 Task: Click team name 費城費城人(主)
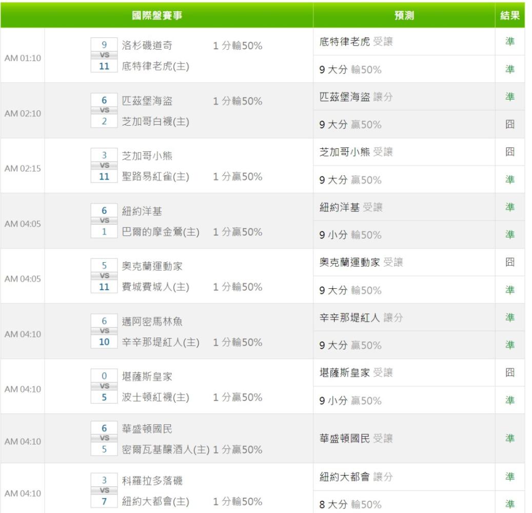point(155,287)
